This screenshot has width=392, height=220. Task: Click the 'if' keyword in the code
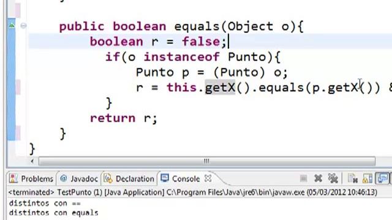(113, 57)
